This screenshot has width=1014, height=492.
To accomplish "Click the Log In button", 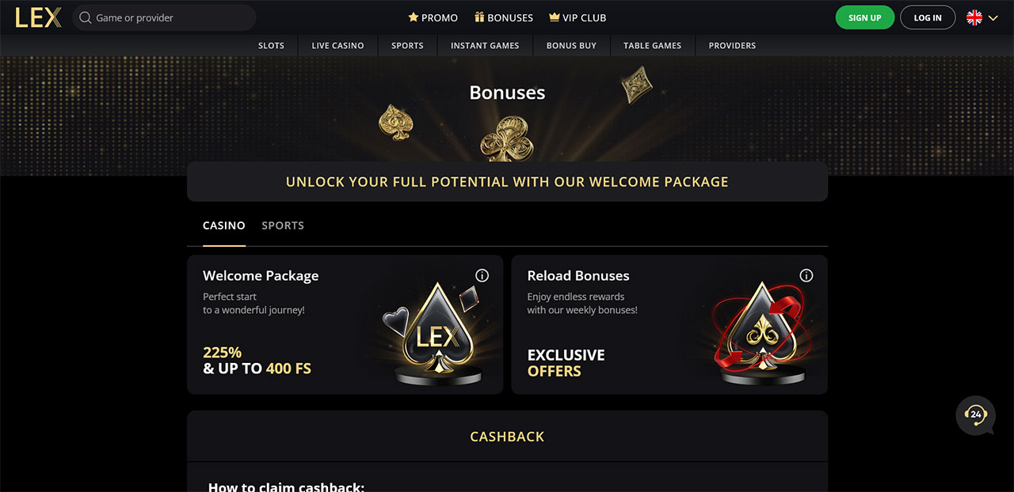I will click(928, 17).
